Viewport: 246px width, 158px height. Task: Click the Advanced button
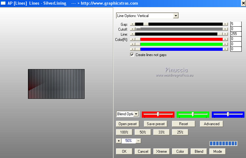(211, 124)
